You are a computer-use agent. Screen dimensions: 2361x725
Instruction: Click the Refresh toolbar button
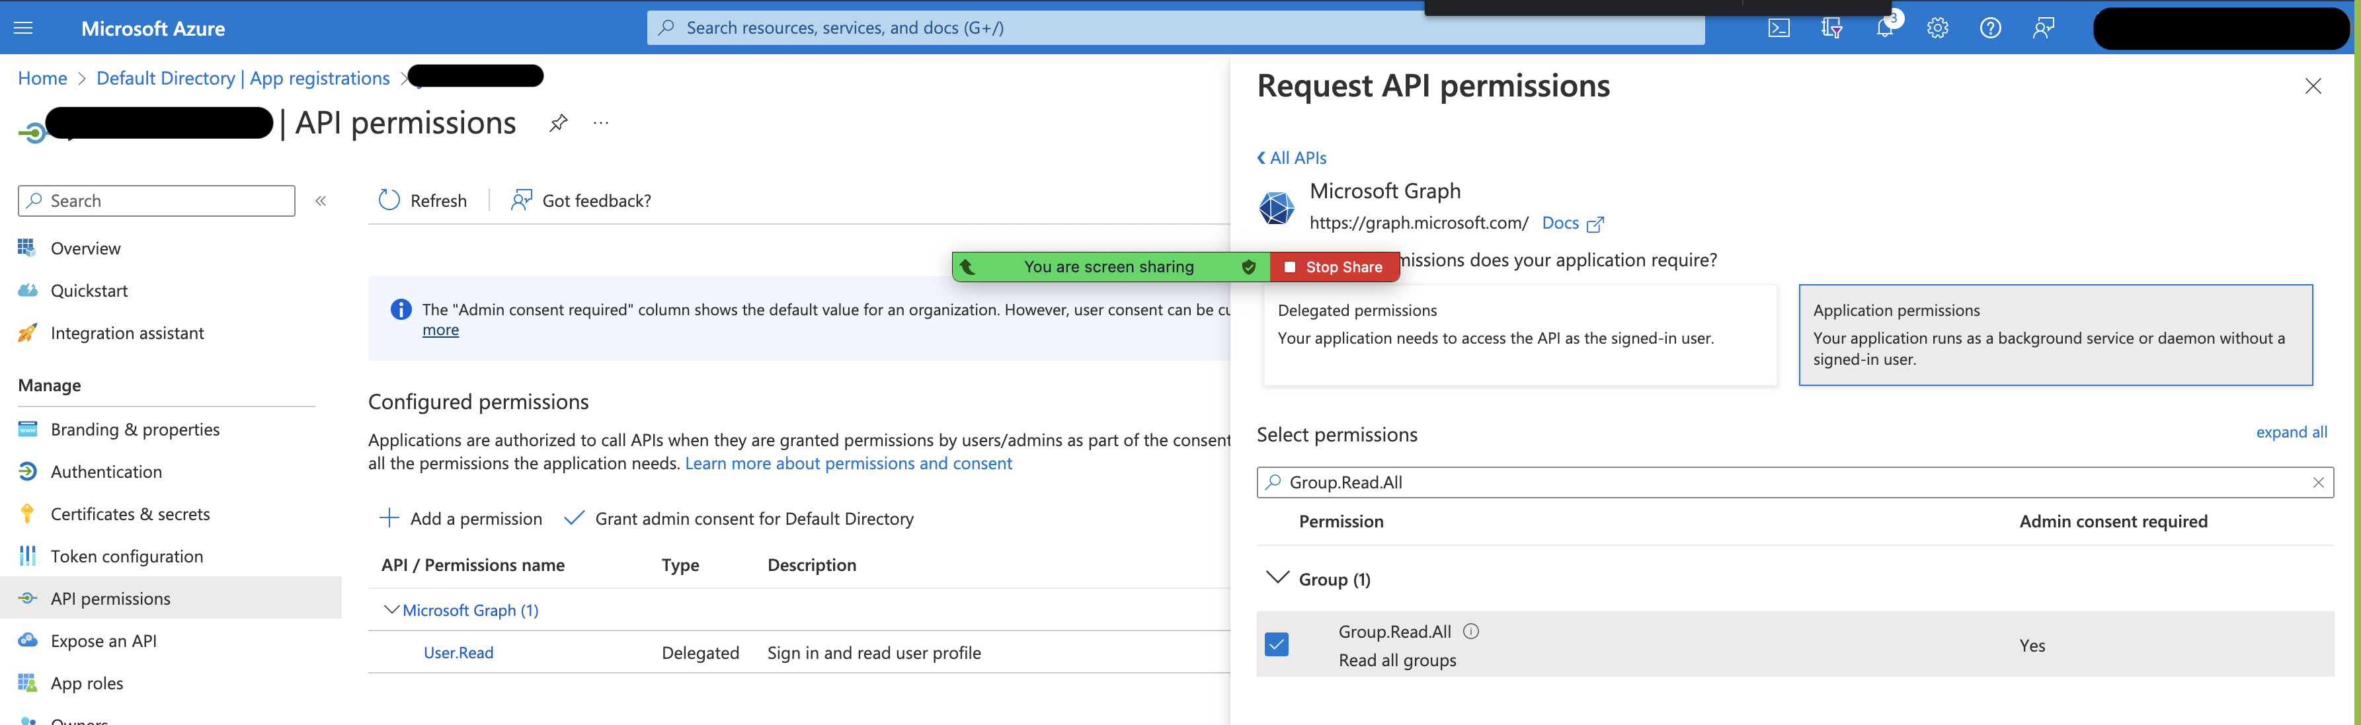pos(422,201)
